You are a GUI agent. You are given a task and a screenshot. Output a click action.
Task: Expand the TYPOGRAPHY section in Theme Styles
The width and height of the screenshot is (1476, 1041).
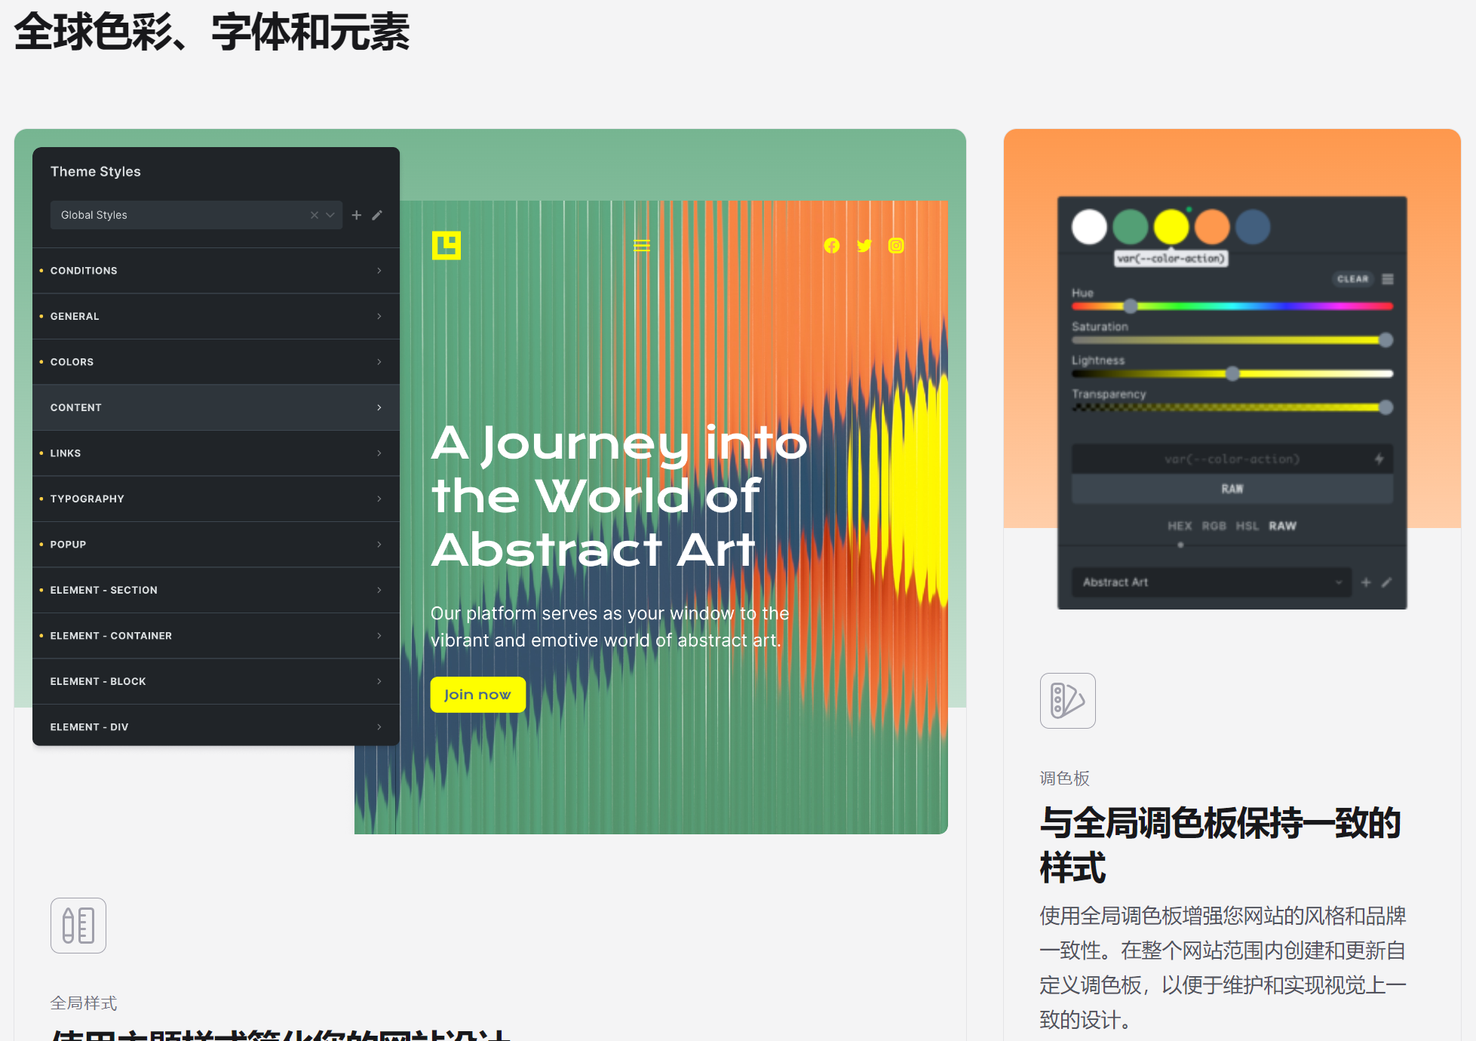(214, 498)
